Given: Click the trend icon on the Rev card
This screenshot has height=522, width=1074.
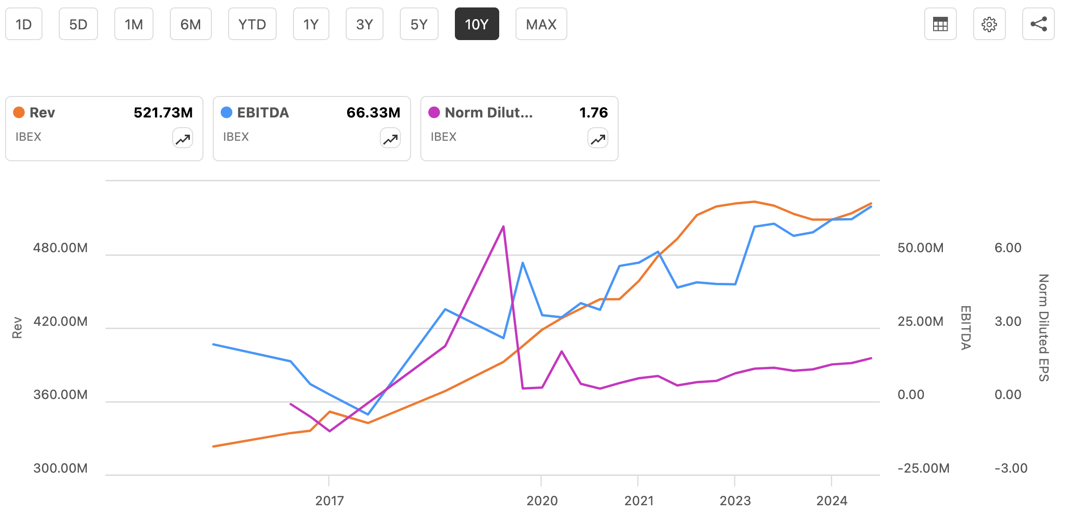Looking at the screenshot, I should pos(183,138).
